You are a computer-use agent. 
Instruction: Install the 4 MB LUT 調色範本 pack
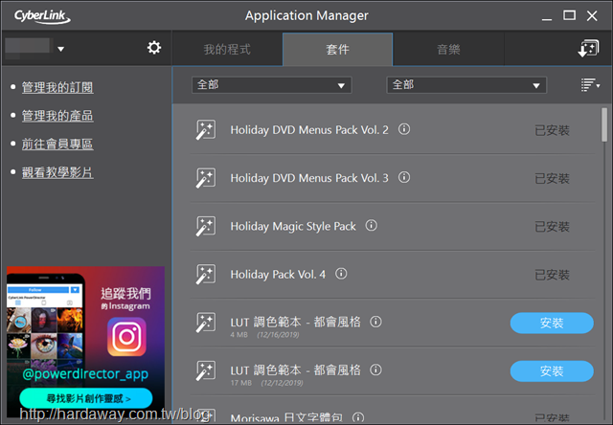point(552,323)
